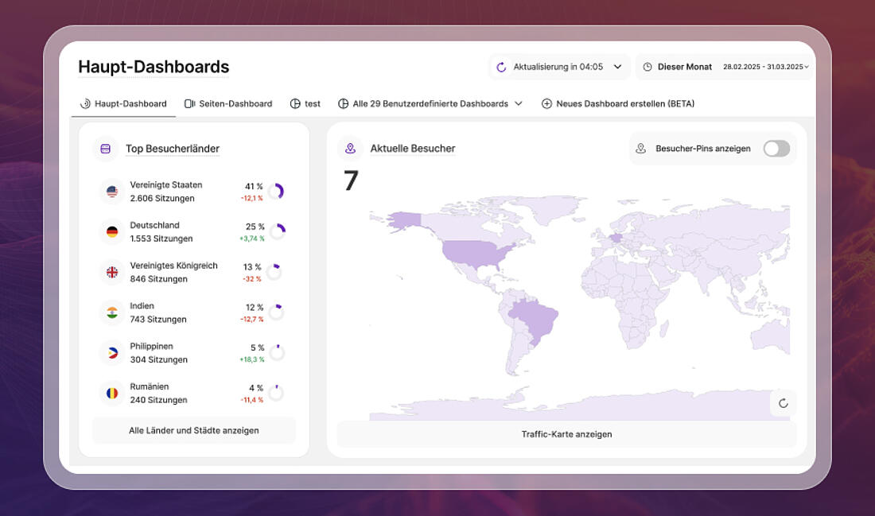Image resolution: width=875 pixels, height=516 pixels.
Task: Open the test dashboard tab
Action: coord(305,104)
